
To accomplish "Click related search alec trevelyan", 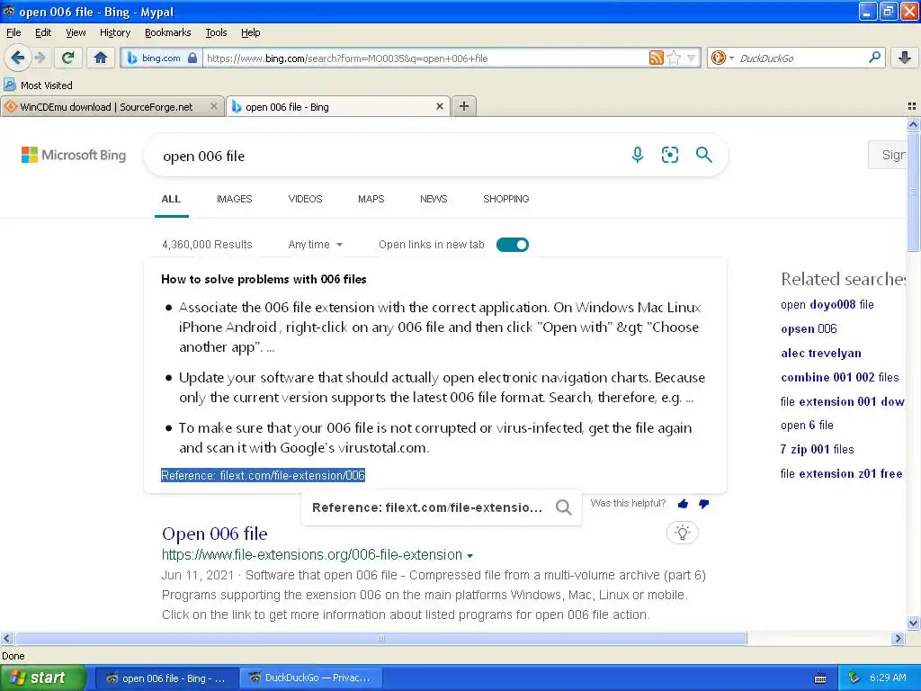I will (820, 353).
